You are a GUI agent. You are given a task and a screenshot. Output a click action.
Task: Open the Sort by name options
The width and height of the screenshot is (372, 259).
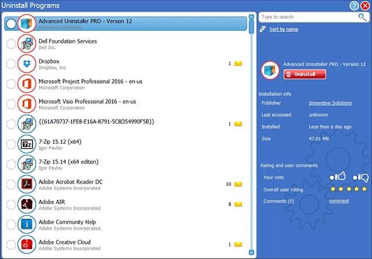[x=284, y=29]
